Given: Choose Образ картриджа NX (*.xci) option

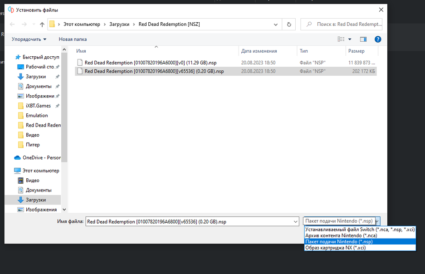Looking at the screenshot, I should coord(360,248).
